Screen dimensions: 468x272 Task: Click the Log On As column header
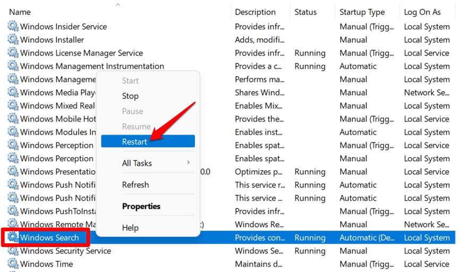(x=422, y=12)
